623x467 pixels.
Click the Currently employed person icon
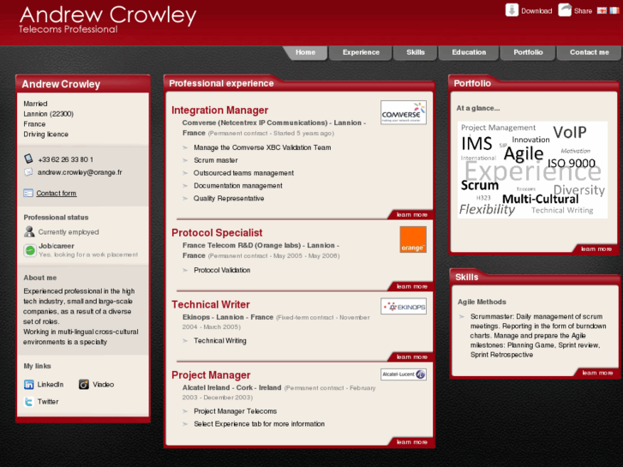tap(29, 231)
